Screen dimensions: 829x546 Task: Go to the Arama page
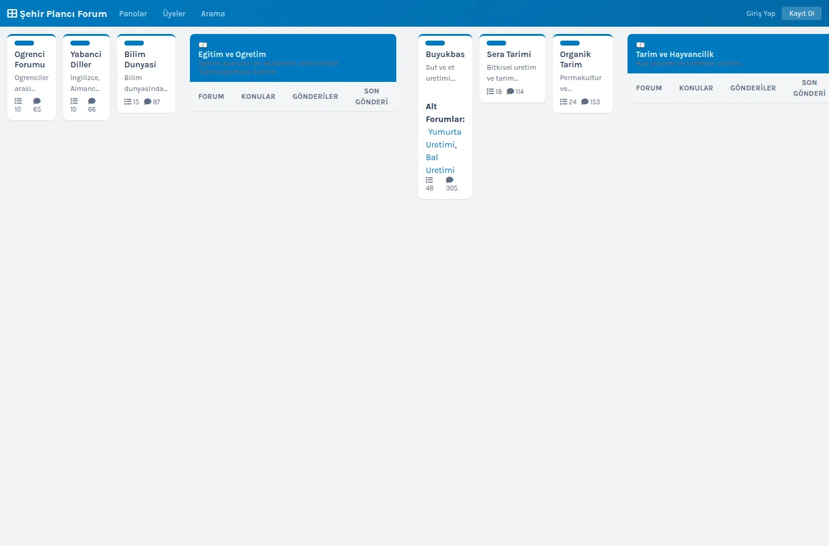pos(213,13)
